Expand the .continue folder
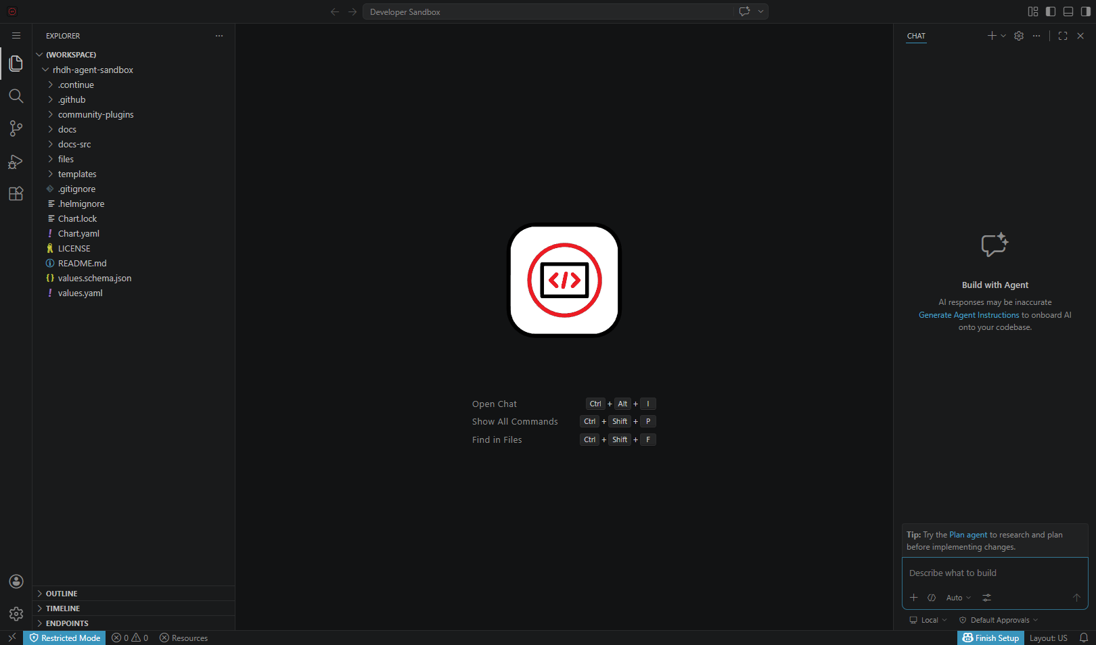The image size is (1096, 645). 134,85
